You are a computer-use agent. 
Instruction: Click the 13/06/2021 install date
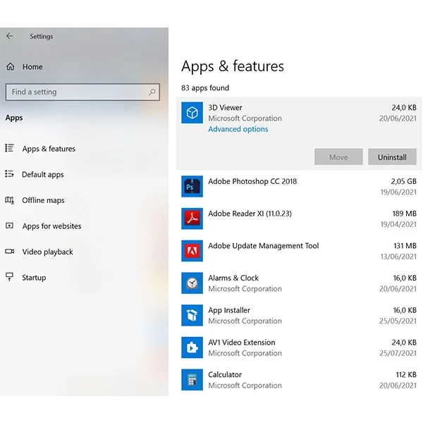click(x=398, y=257)
